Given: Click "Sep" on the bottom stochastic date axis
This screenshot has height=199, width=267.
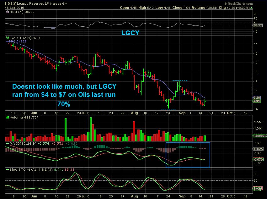Looking at the screenshot, I should click(x=182, y=196).
